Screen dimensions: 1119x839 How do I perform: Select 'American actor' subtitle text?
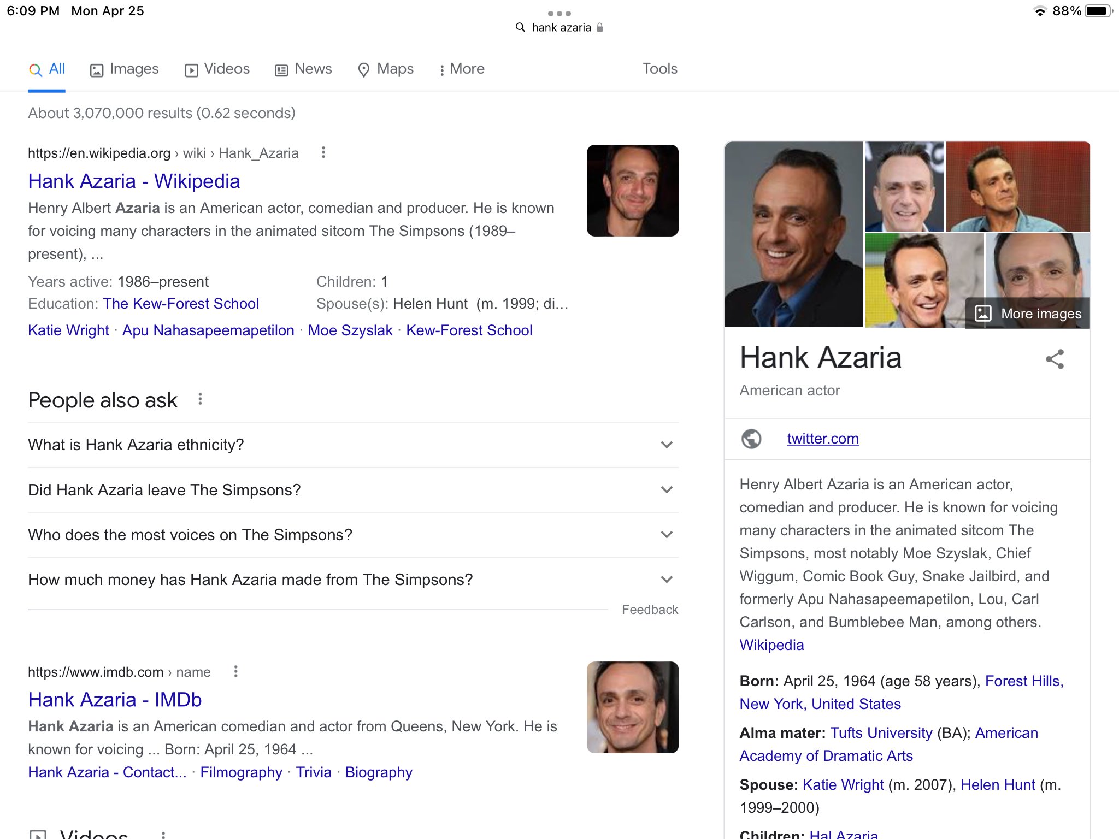coord(790,391)
